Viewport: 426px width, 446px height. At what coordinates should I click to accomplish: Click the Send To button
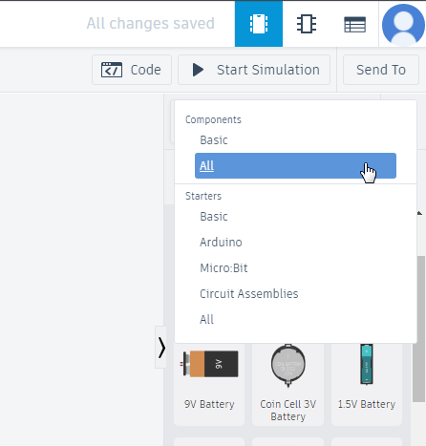pos(381,70)
